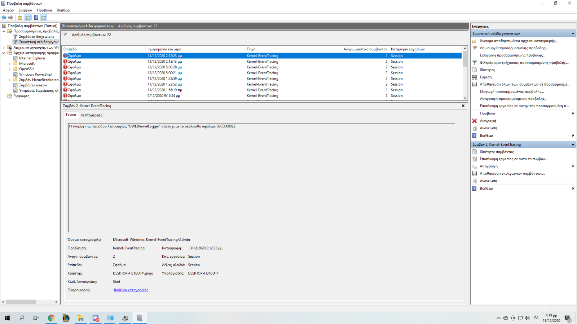
Task: Click the Ημερομηνία και ώρα column header
Action: coord(164,49)
